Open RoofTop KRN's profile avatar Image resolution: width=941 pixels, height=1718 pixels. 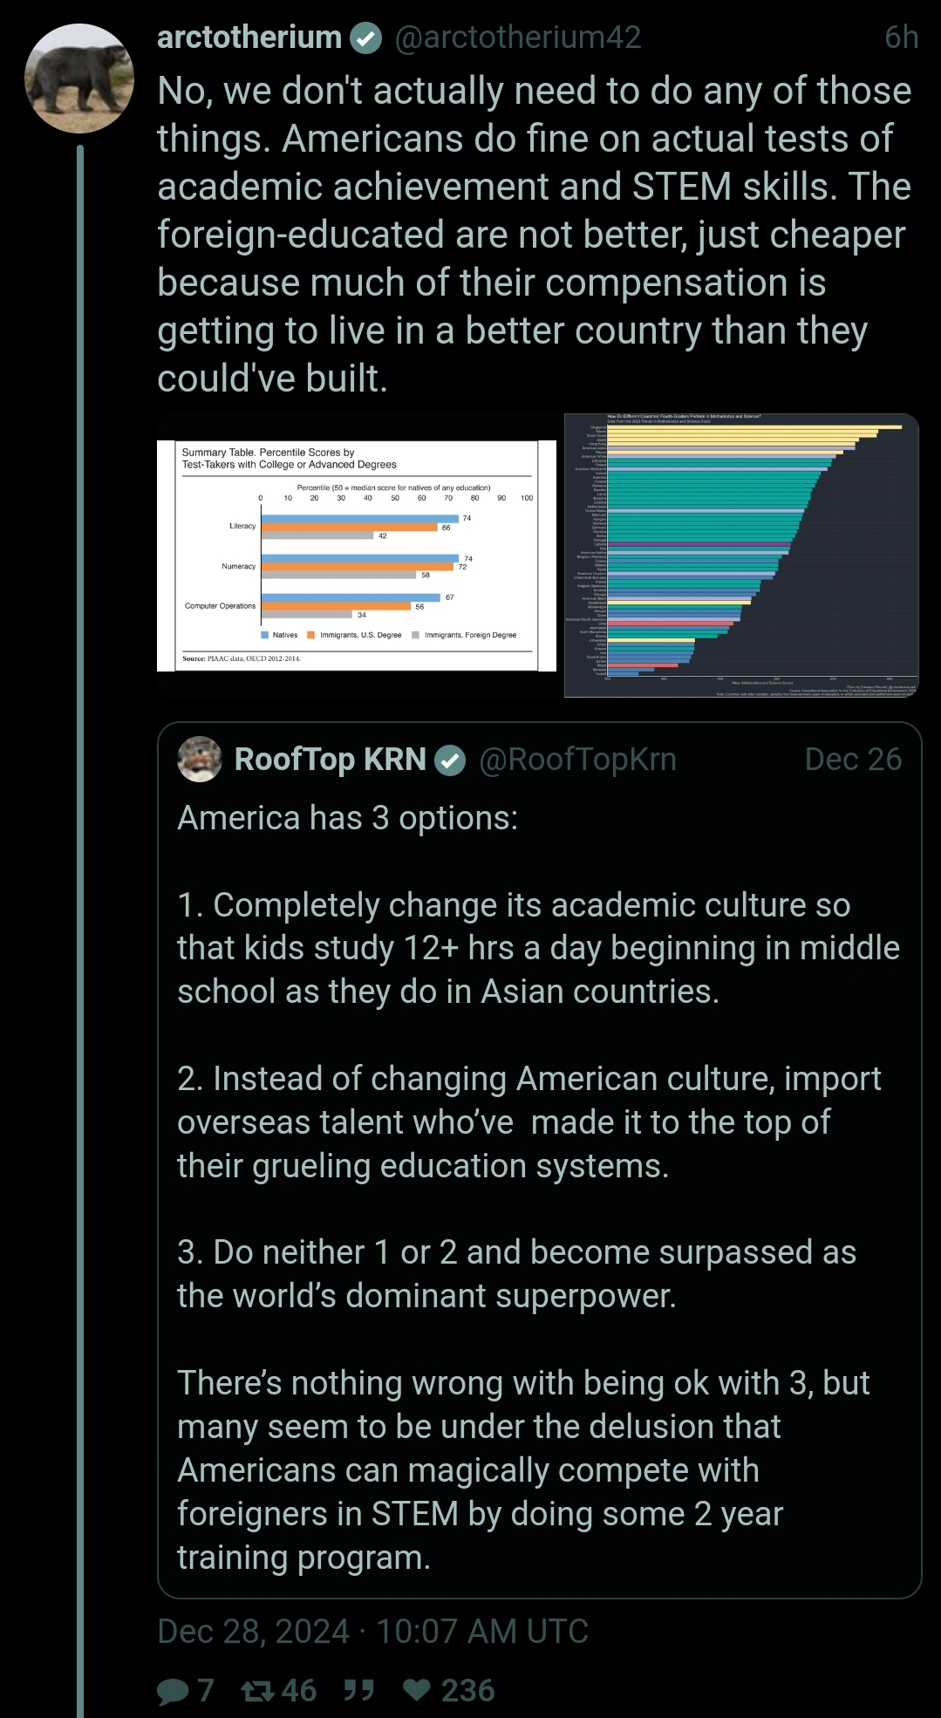click(200, 760)
